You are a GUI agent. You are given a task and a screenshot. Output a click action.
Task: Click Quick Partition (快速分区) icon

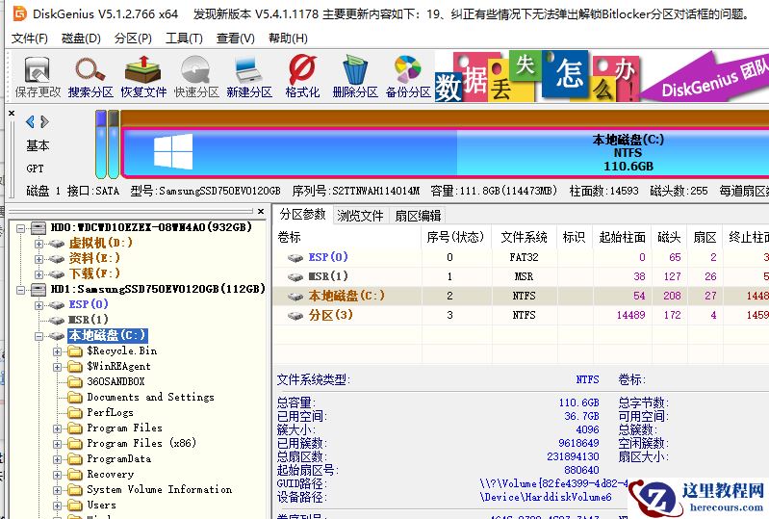196,76
